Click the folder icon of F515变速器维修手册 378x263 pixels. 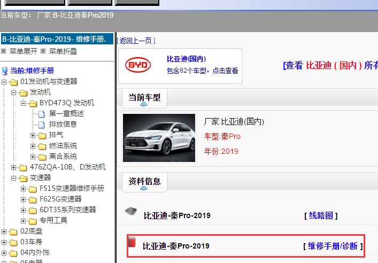tap(33, 189)
